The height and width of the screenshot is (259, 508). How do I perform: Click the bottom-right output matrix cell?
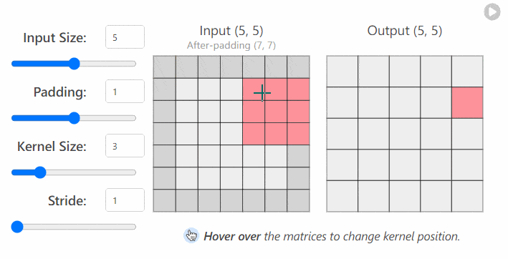point(467,196)
